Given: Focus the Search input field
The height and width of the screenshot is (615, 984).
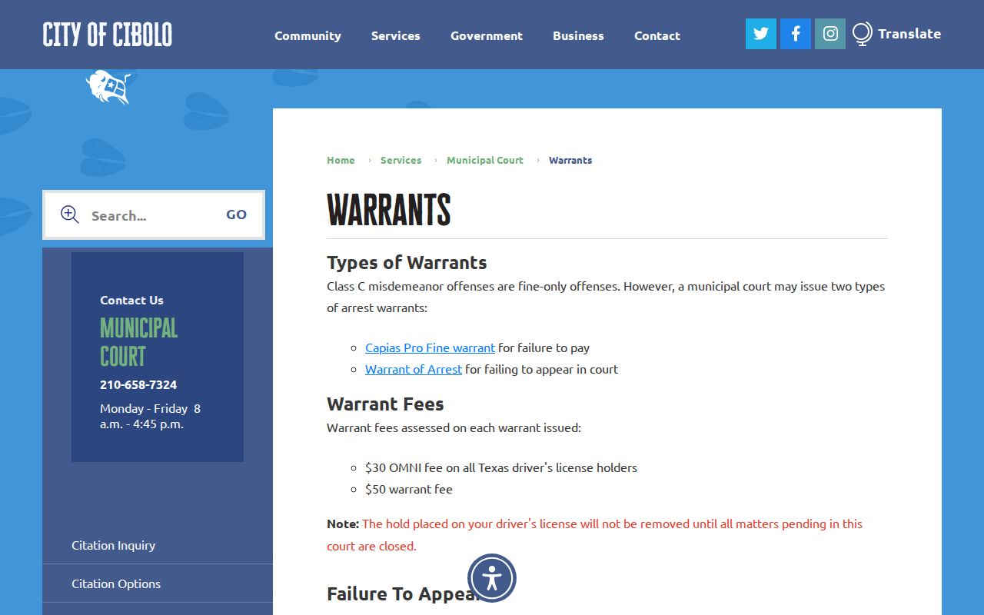Looking at the screenshot, I should pos(150,215).
